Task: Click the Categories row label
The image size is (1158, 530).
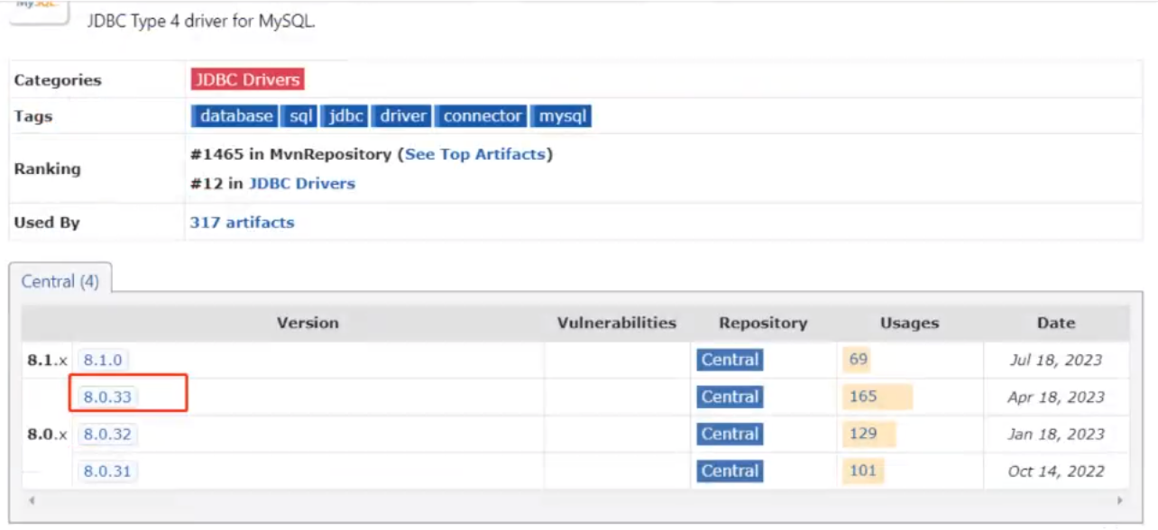Action: coord(58,80)
